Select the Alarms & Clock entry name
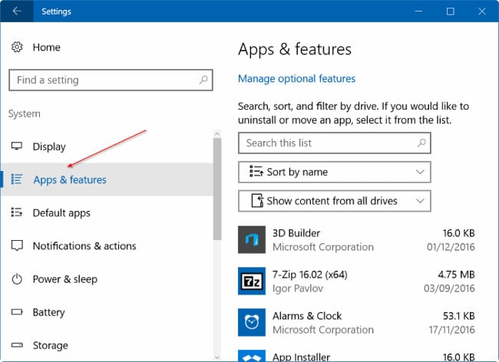The image size is (499, 362). [307, 316]
